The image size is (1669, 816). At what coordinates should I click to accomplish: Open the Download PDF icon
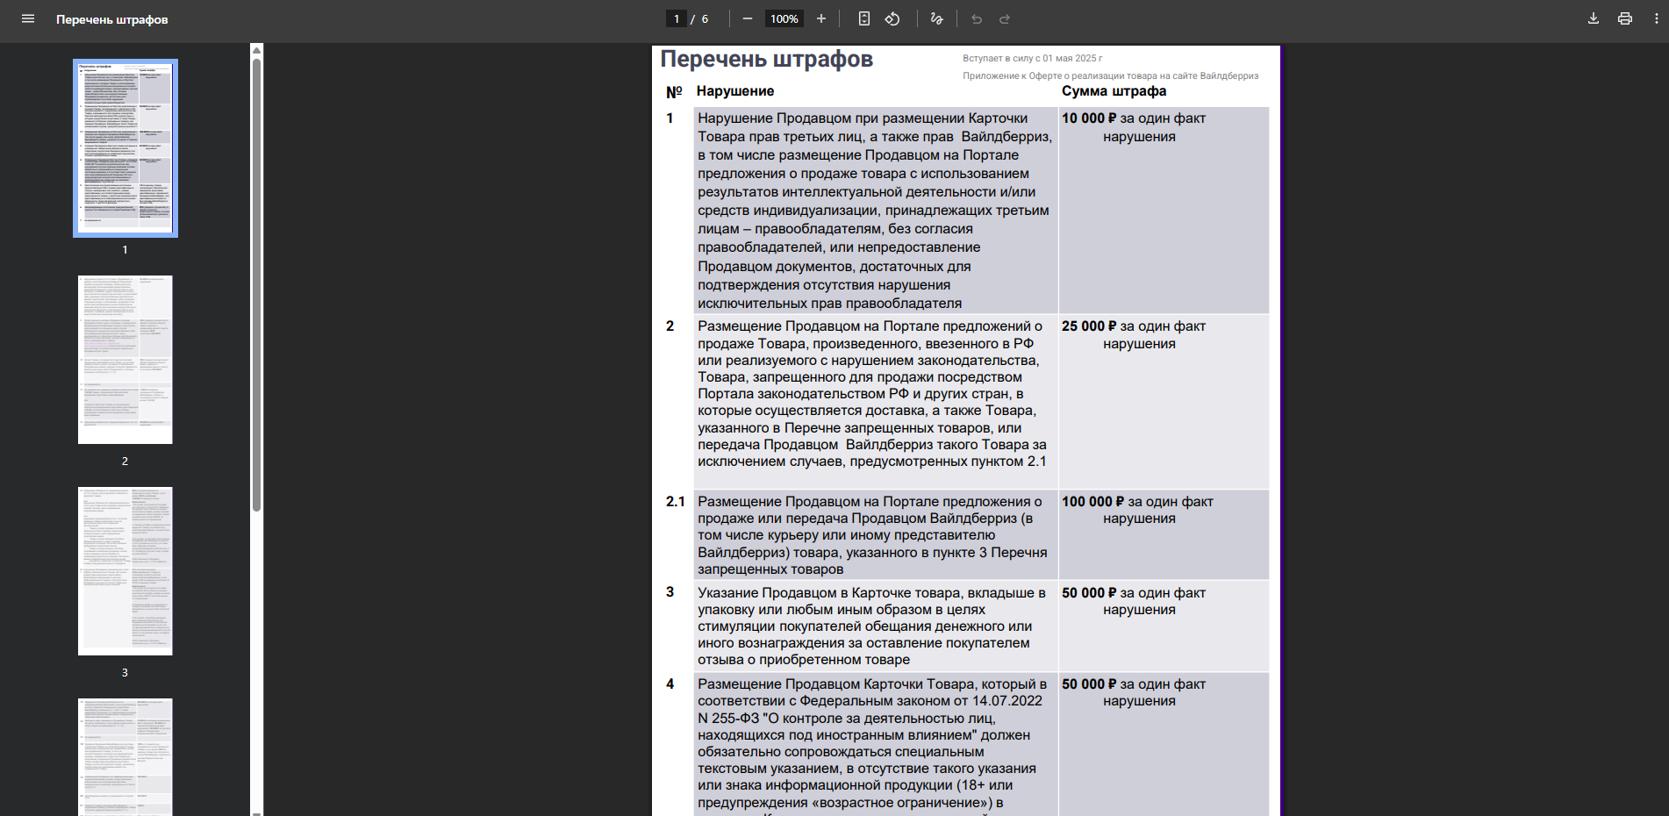[x=1592, y=18]
